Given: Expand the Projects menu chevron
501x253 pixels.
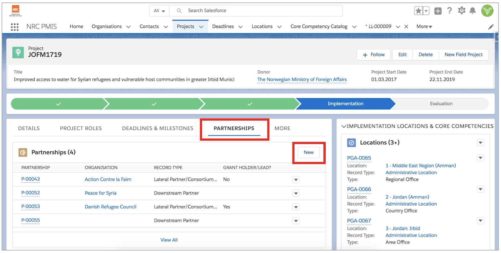Looking at the screenshot, I should pyautogui.click(x=201, y=27).
